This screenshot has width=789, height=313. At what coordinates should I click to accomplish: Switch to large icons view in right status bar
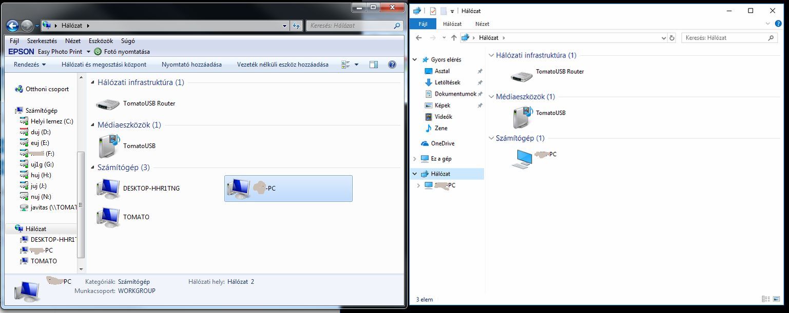coord(778,299)
